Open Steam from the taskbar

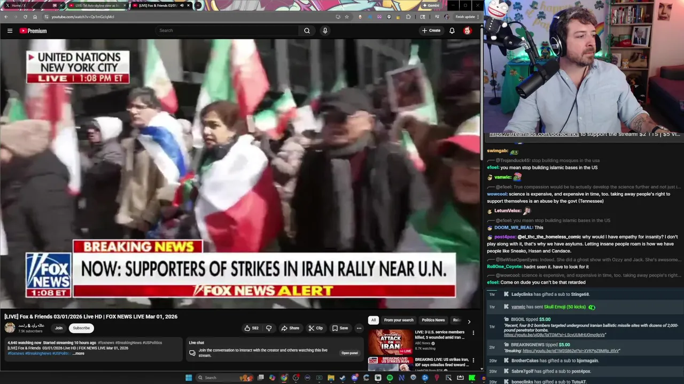pos(343,378)
